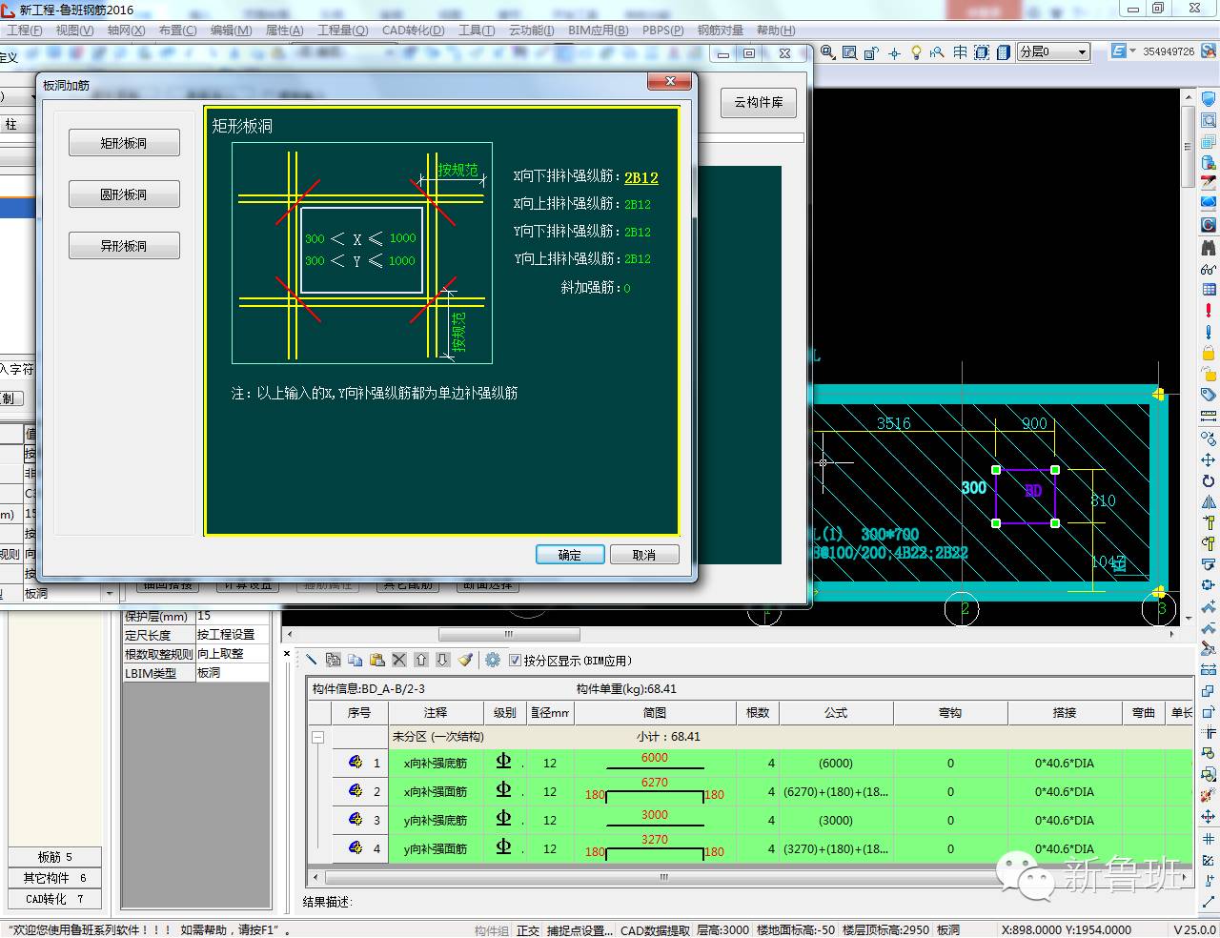Select the 板筋 5 category tab
The height and width of the screenshot is (938, 1220).
click(55, 857)
